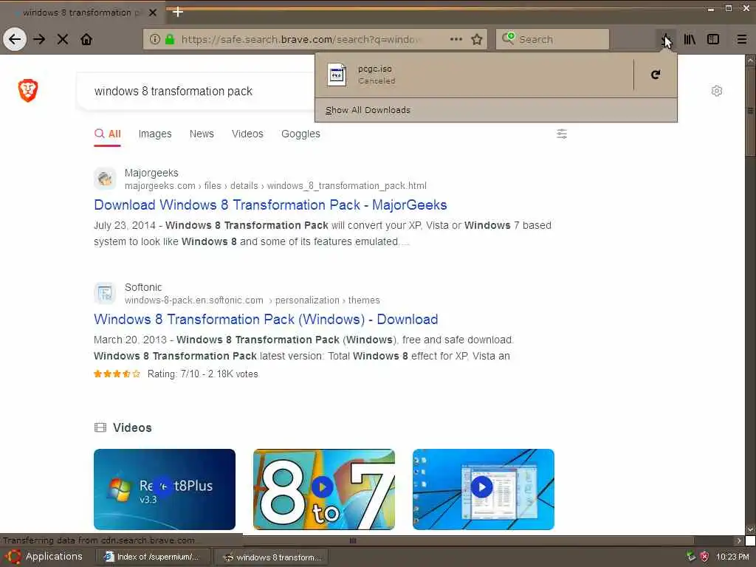Screen dimensions: 756x567
Task: Close the windows 8 transformation tab
Action: coord(153,13)
